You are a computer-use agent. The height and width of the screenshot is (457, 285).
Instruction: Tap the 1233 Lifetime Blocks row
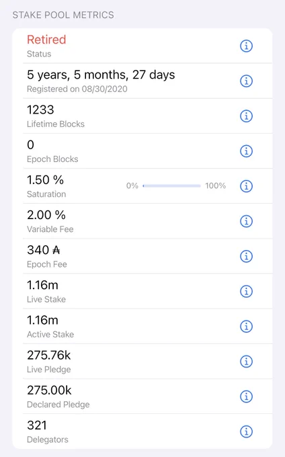pyautogui.click(x=148, y=116)
